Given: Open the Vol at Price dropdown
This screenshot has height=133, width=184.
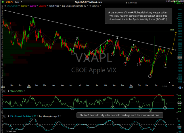Looking at the screenshot, I should pyautogui.click(x=60, y=6).
